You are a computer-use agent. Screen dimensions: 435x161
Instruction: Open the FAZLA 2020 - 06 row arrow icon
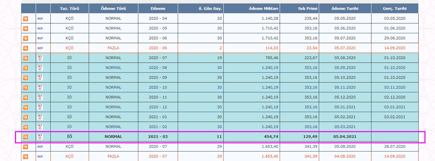point(25,48)
